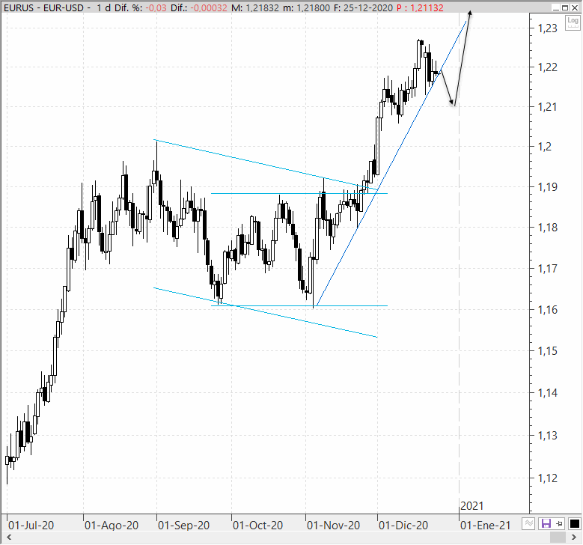Click the F: 25-12-2020 date value
583x545 pixels.
(x=363, y=7)
